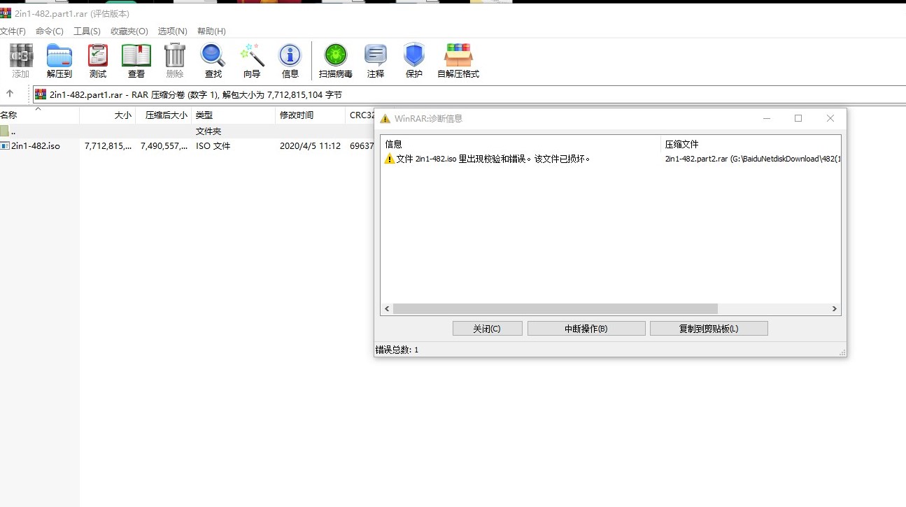Click the archive path address field

click(469, 94)
